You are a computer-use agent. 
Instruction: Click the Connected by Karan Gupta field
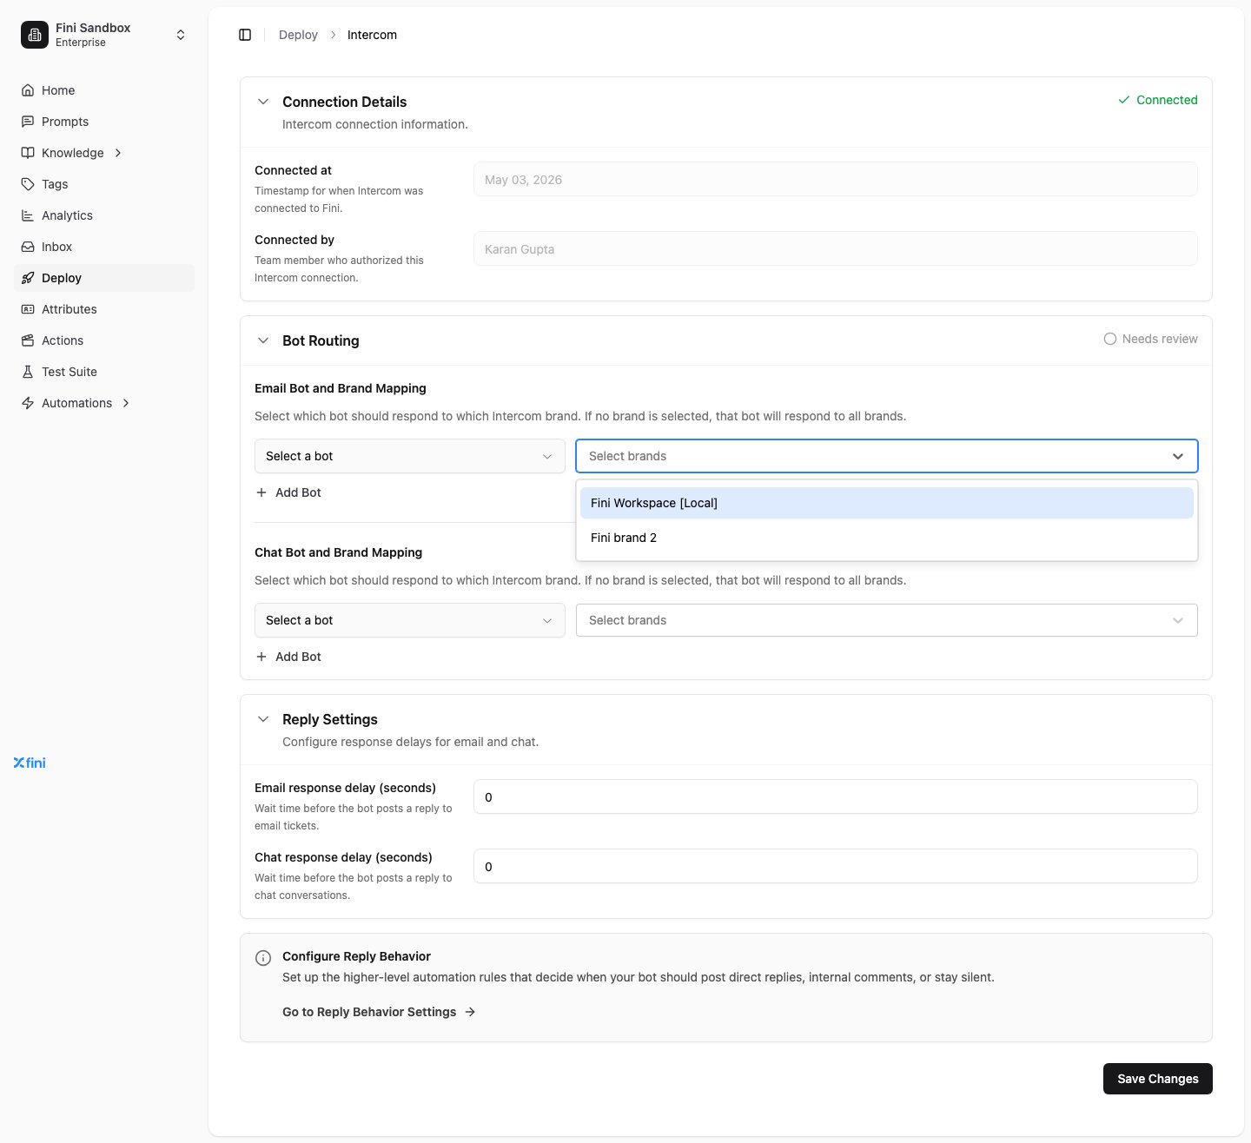click(836, 248)
